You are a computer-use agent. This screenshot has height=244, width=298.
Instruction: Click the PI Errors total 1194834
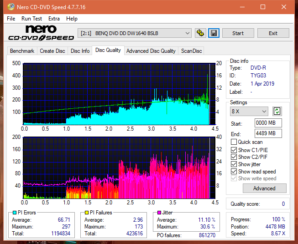click(x=61, y=234)
